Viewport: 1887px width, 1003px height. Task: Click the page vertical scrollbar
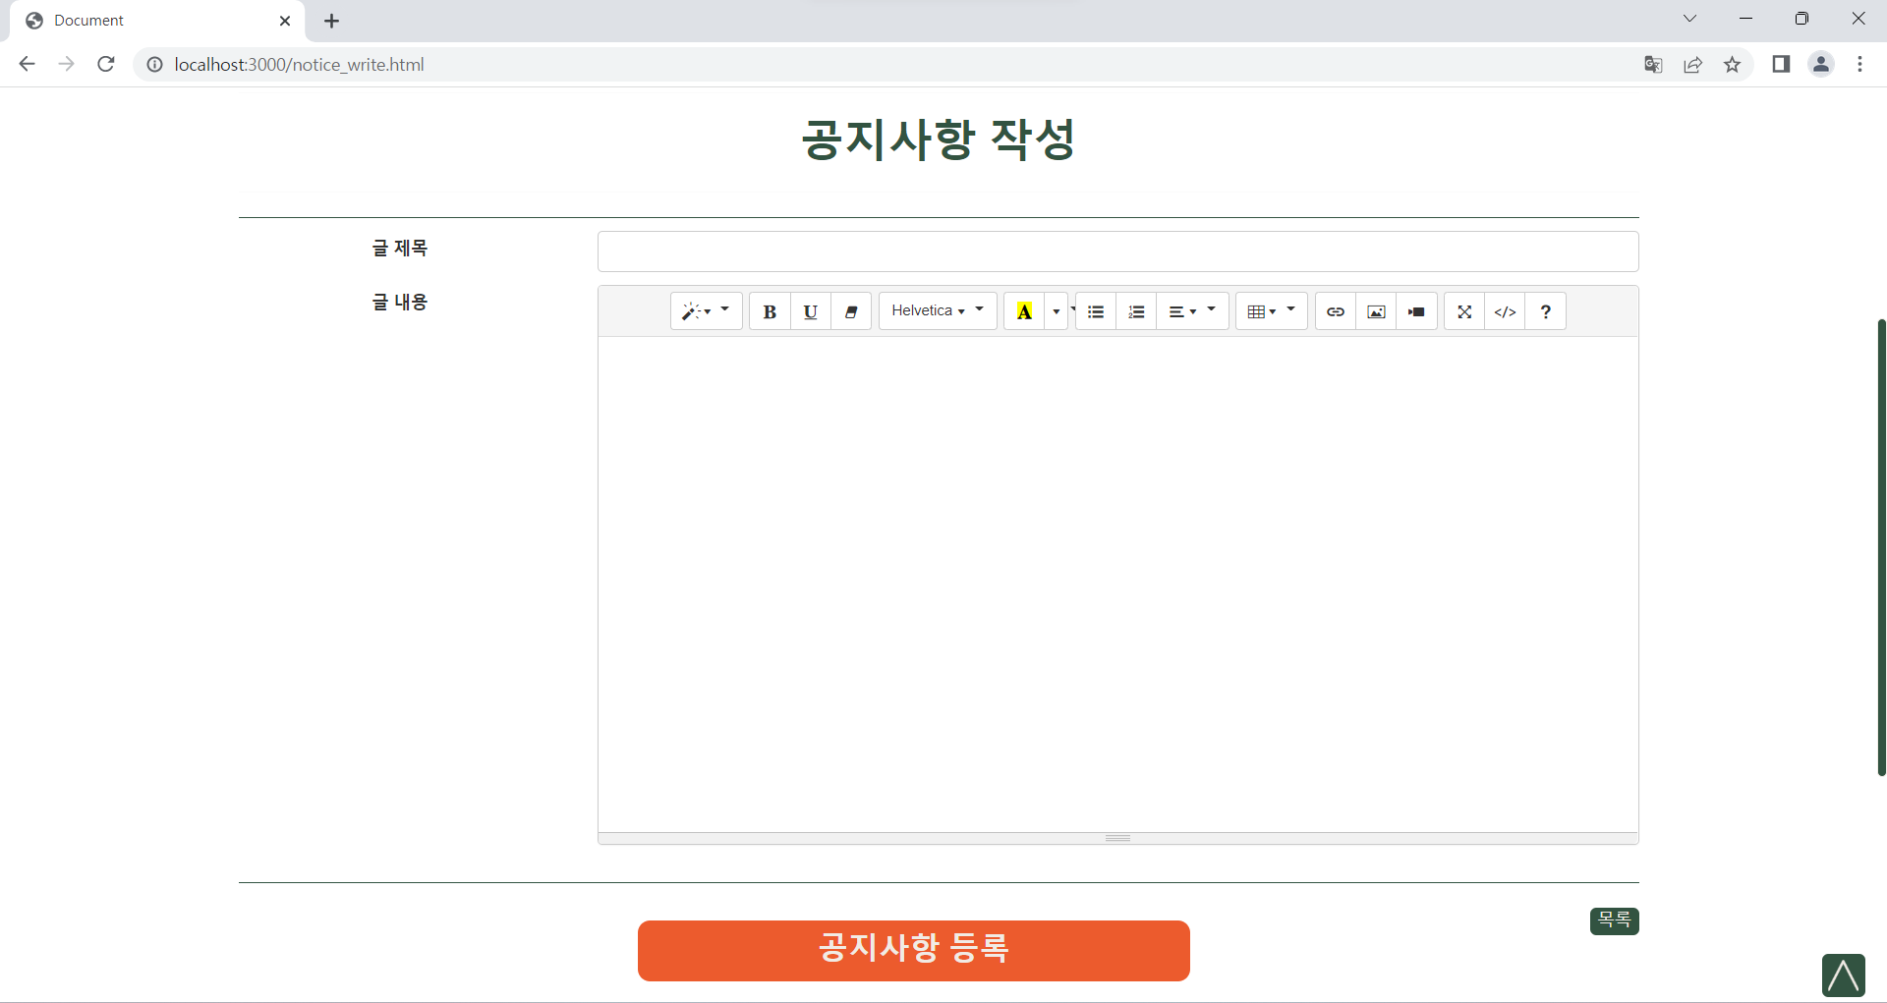pos(1881,547)
